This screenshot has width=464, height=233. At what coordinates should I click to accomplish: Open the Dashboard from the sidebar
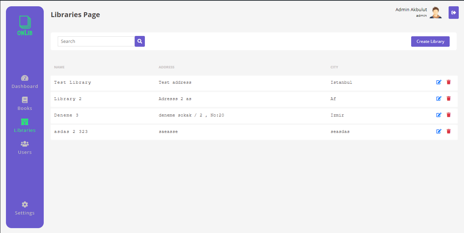tap(24, 82)
